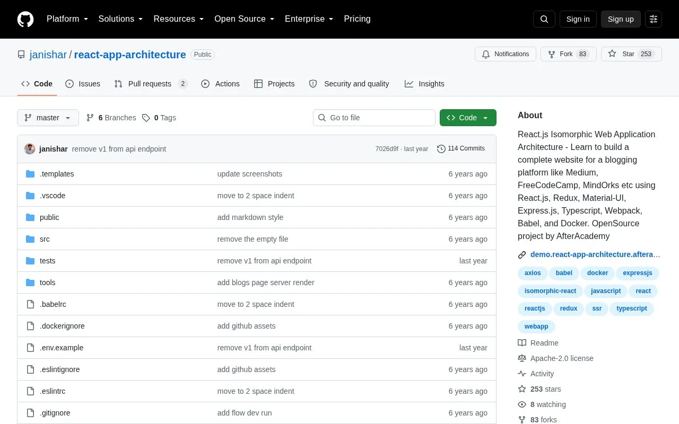
Task: Click the search magnifier icon
Action: [x=544, y=19]
